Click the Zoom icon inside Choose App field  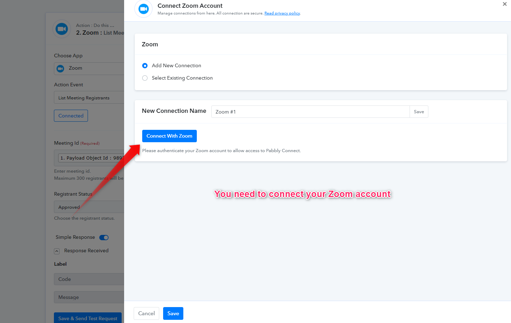click(x=61, y=69)
